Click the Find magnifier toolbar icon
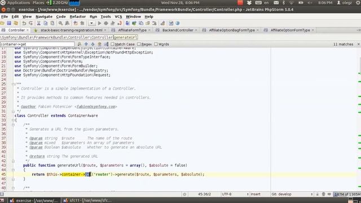The height and width of the screenshot is (203, 361). coord(60,23)
